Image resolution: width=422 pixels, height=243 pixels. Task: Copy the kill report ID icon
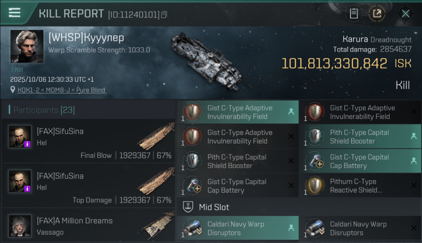pyautogui.click(x=164, y=15)
